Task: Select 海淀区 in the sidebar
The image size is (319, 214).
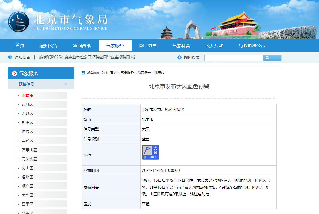Action: (x=27, y=132)
